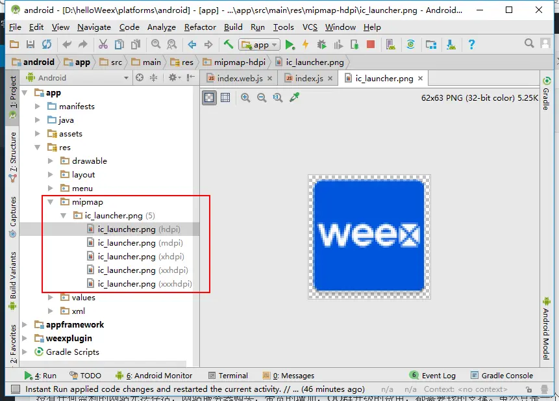Click the Undo arrow icon
This screenshot has width=559, height=401.
coord(67,44)
